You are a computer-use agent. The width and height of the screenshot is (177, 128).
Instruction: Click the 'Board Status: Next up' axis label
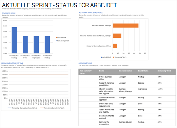pos(47,57)
